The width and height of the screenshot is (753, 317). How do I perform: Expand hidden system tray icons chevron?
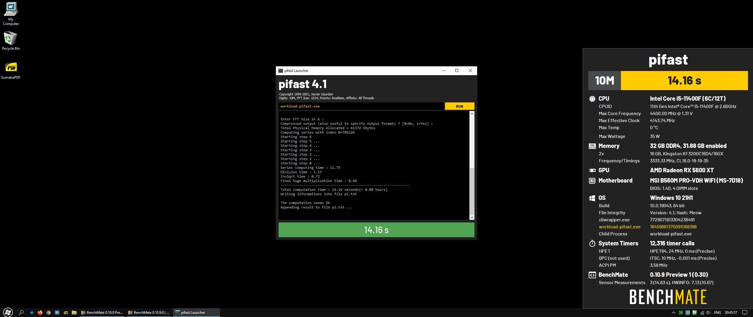(673, 313)
